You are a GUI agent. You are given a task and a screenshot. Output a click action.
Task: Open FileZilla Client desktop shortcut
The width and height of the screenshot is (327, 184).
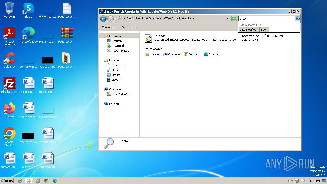tap(9, 86)
